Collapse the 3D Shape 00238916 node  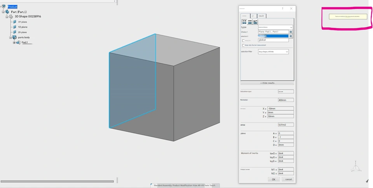7,17
